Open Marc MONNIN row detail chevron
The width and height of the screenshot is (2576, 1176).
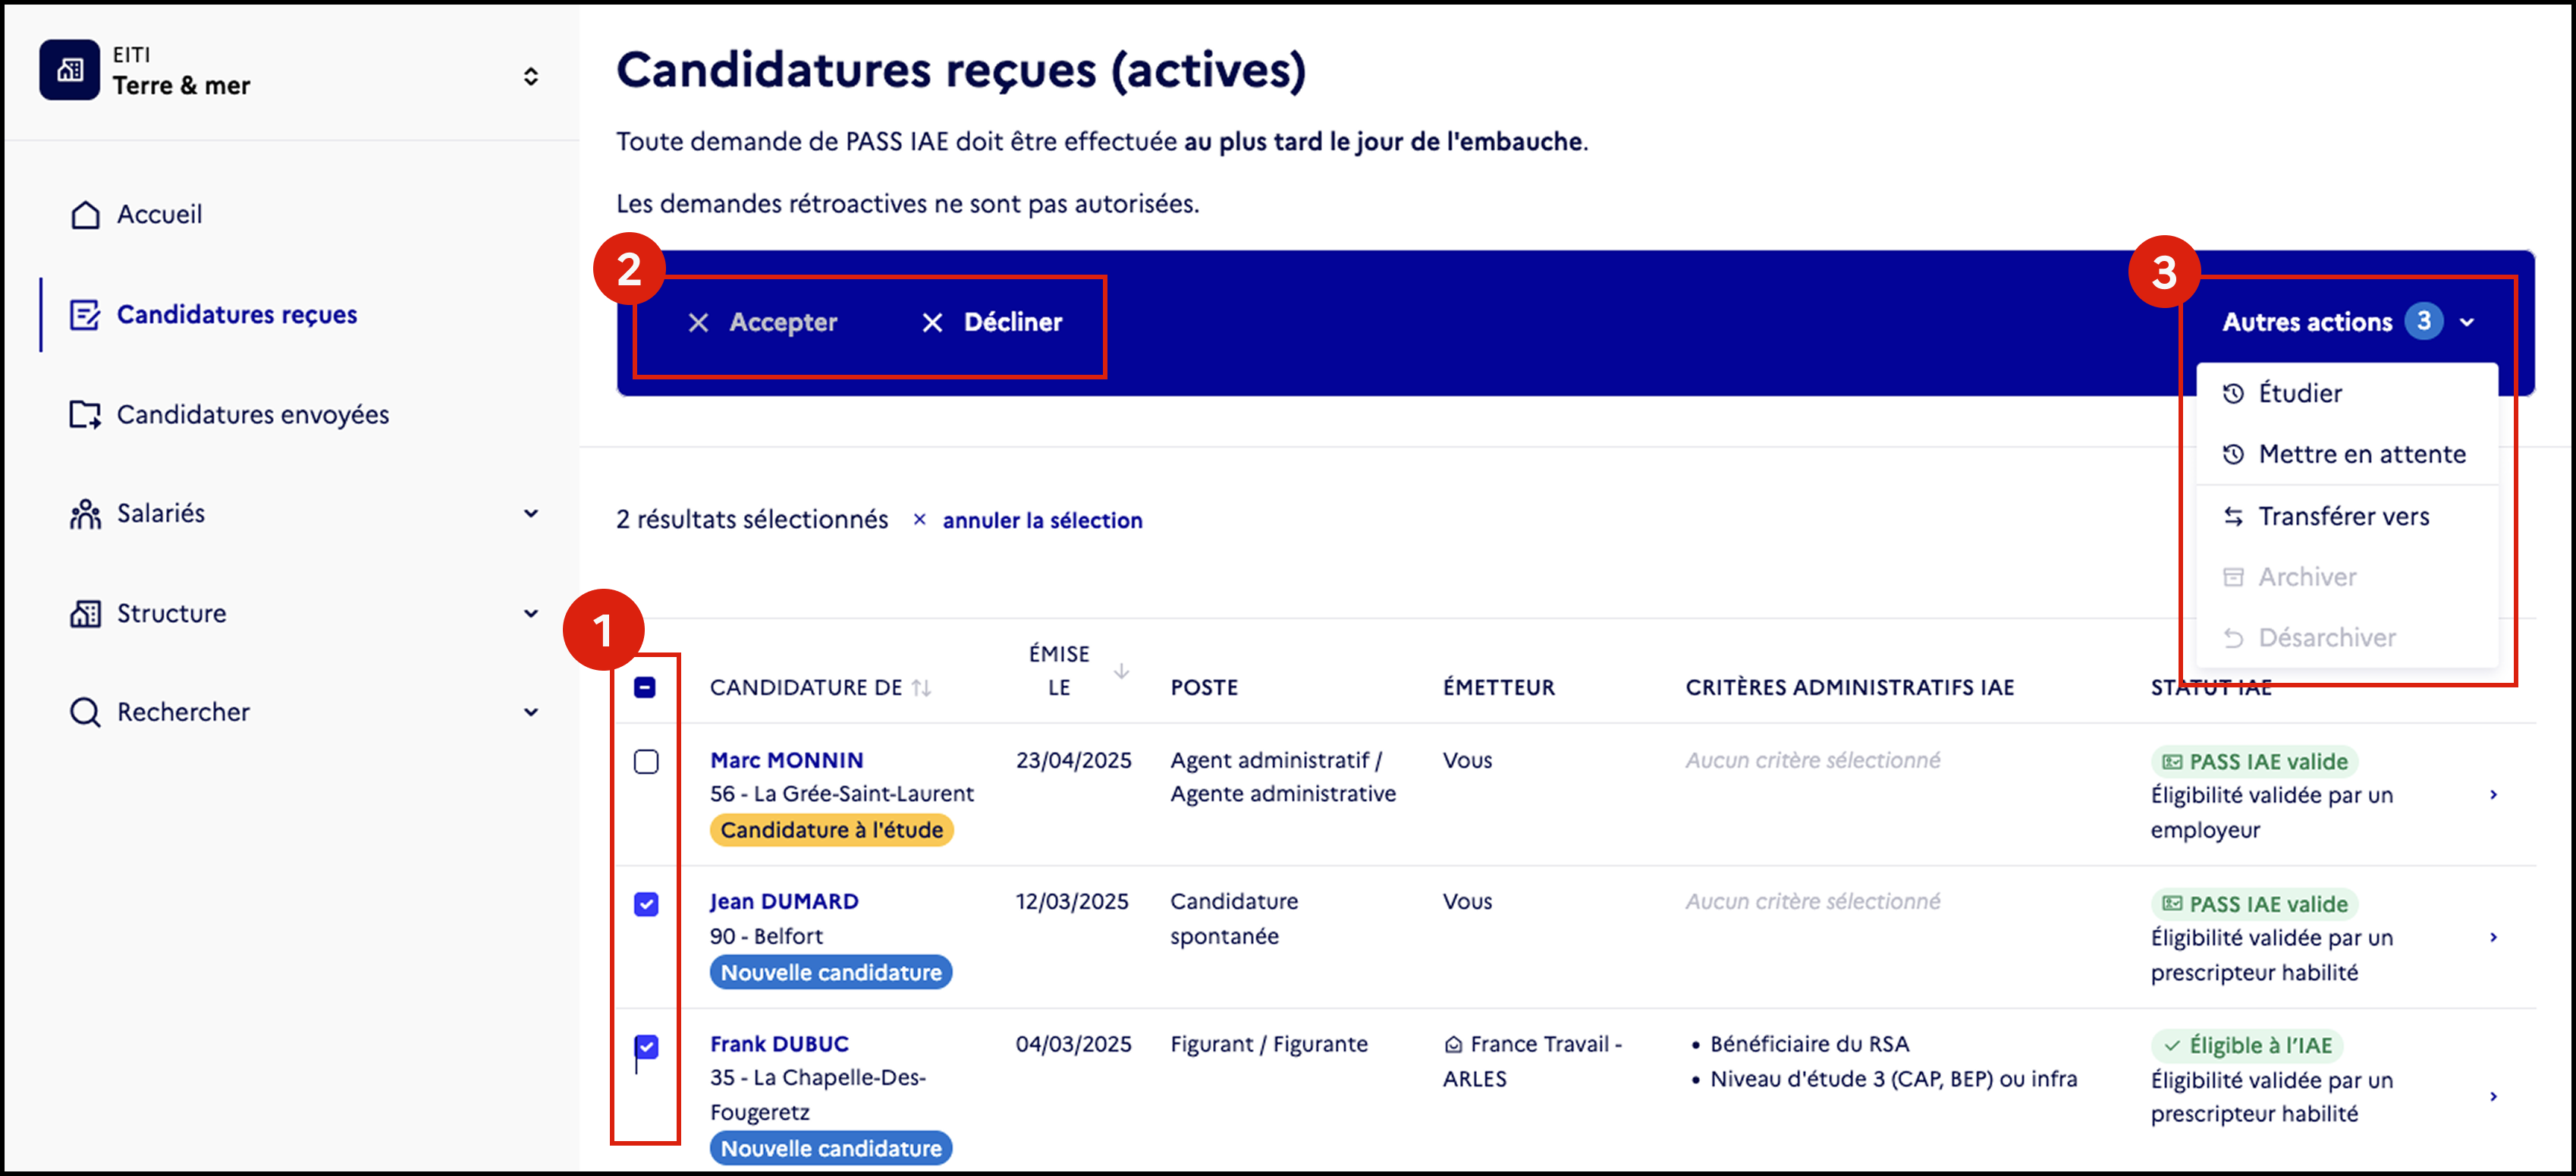click(2493, 795)
